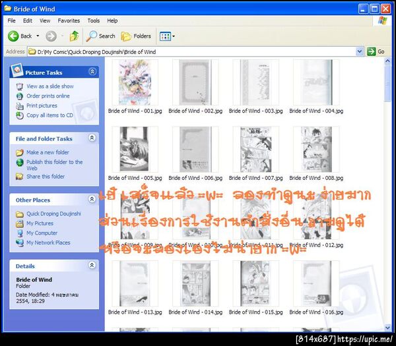This screenshot has height=346, width=396.
Task: Click Print pictures link
Action: click(x=42, y=105)
